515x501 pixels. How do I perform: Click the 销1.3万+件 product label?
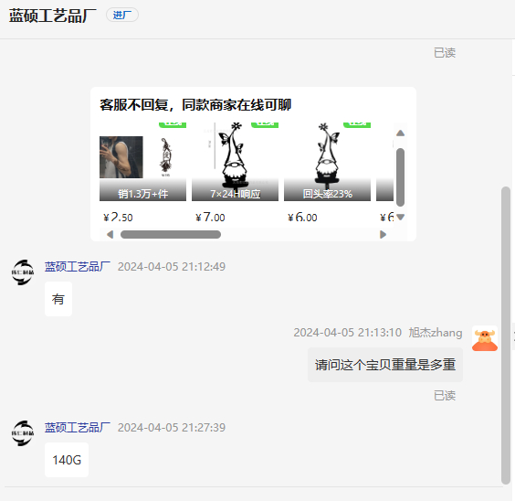142,194
